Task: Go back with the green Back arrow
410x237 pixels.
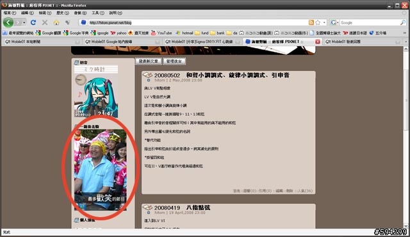Action: coord(8,22)
